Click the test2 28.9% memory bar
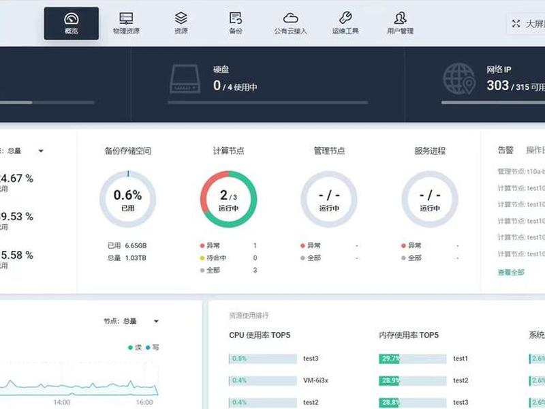 pyautogui.click(x=413, y=380)
